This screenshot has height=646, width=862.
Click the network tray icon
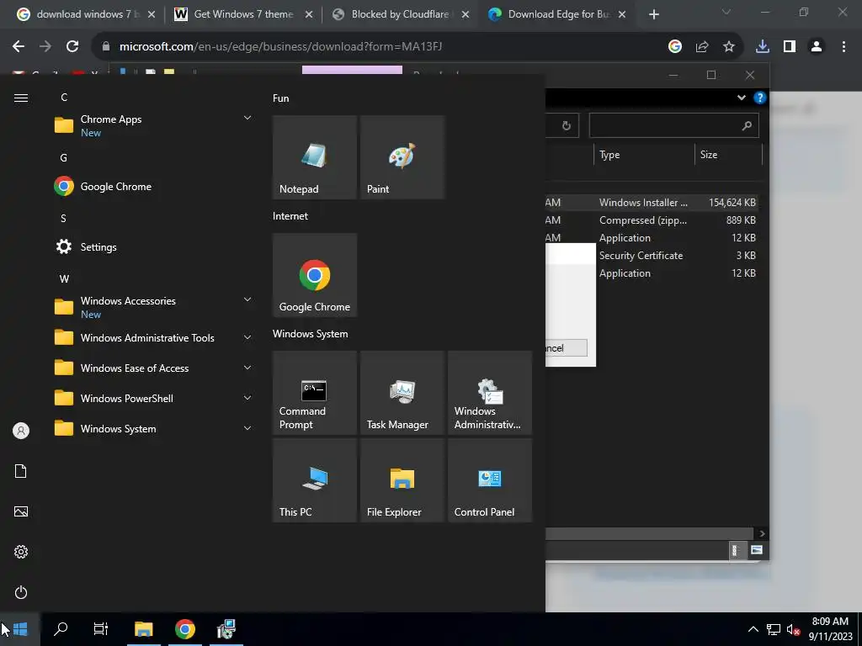point(774,629)
